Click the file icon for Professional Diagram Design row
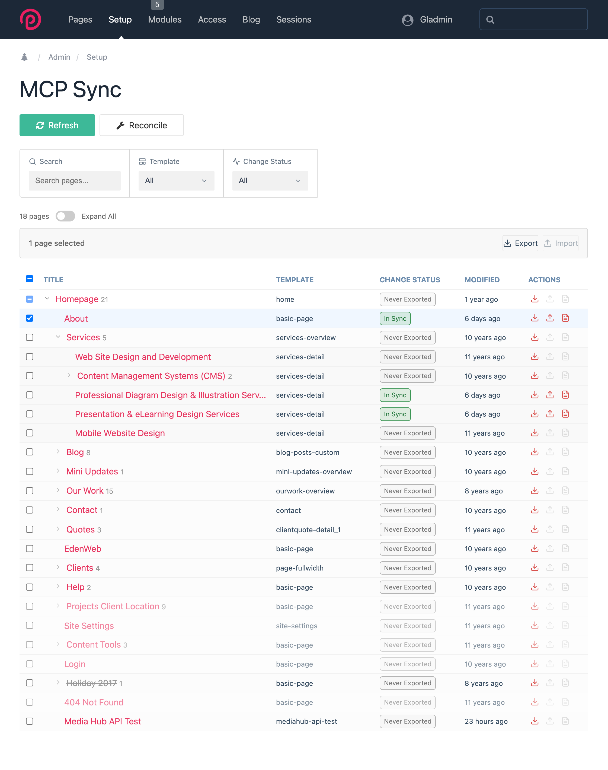Screen dimensions: 608x770 pos(565,395)
